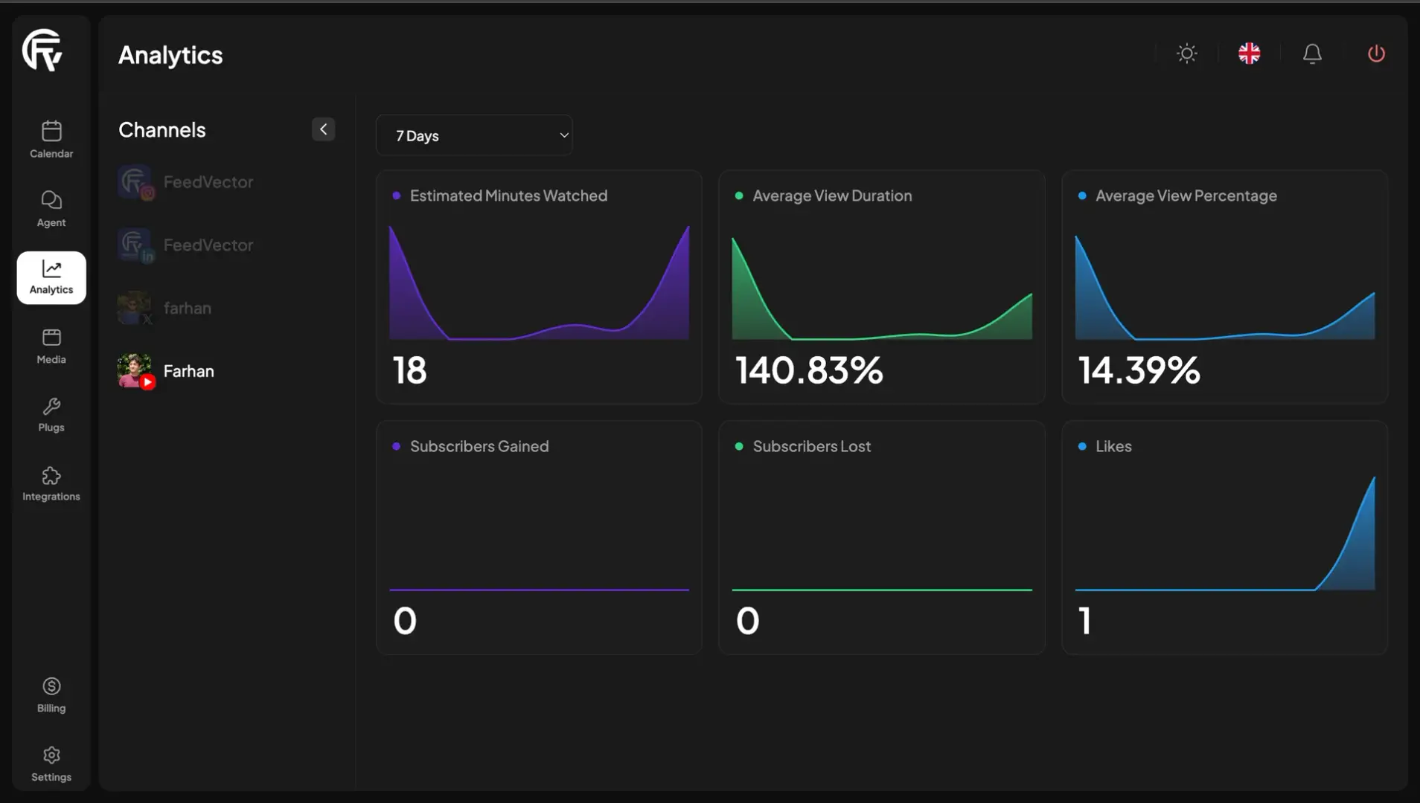Viewport: 1420px width, 803px height.
Task: Toggle light mode with the sun icon
Action: point(1187,54)
